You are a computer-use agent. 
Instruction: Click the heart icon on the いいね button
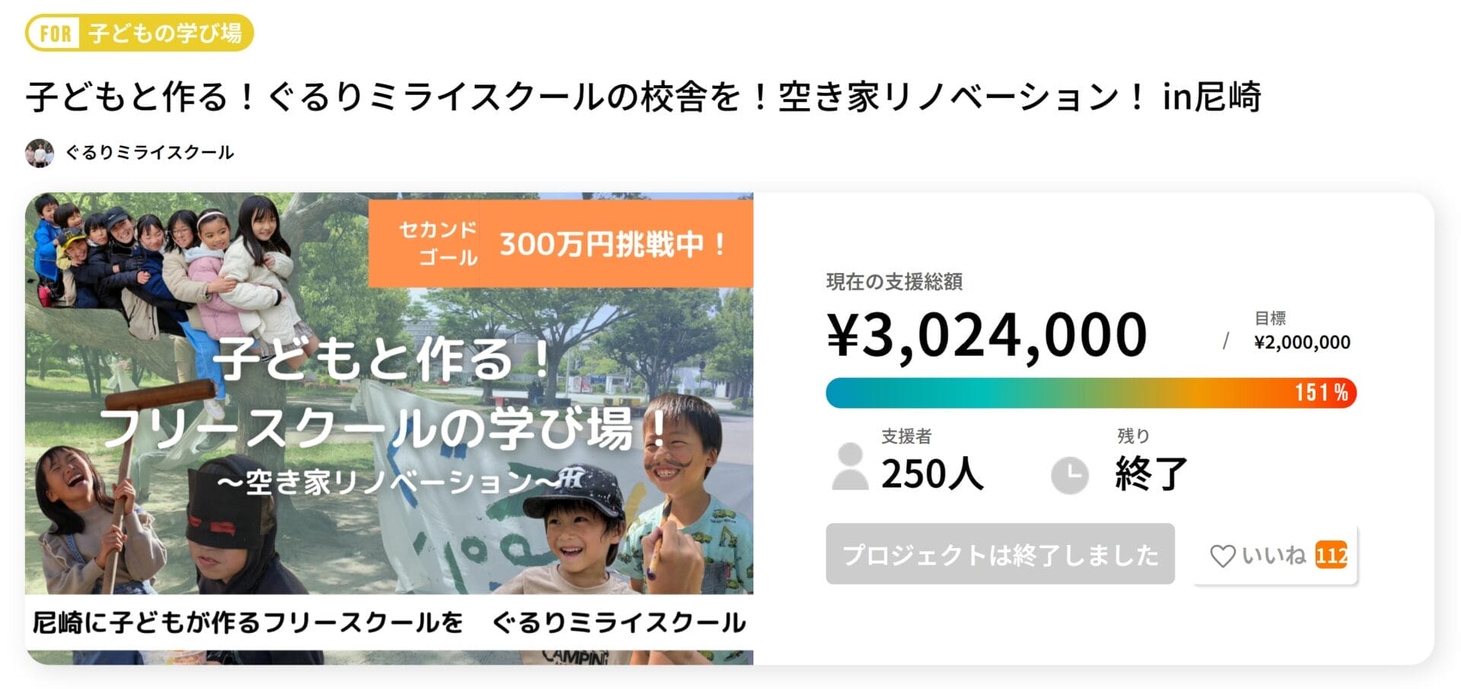click(x=1222, y=556)
